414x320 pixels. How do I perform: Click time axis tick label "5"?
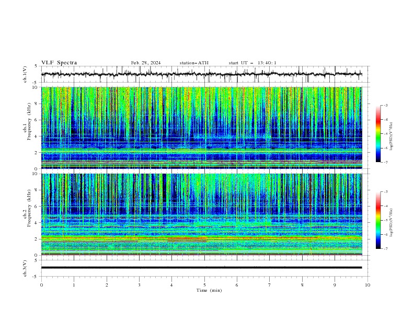[x=204, y=285]
